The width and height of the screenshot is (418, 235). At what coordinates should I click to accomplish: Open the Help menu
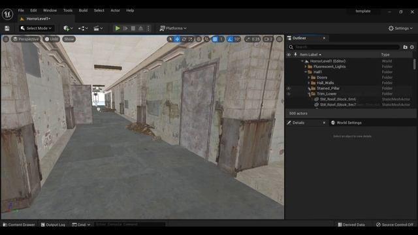(130, 10)
